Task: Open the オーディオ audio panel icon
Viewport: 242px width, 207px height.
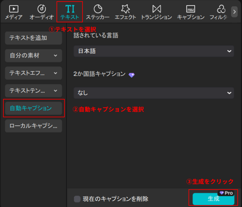Action: click(x=42, y=12)
